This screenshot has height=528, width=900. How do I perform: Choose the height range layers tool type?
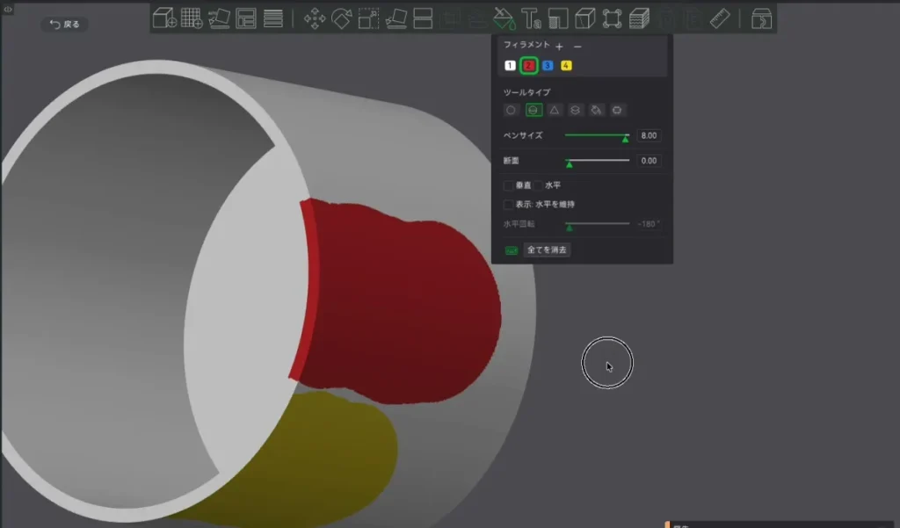(x=575, y=110)
